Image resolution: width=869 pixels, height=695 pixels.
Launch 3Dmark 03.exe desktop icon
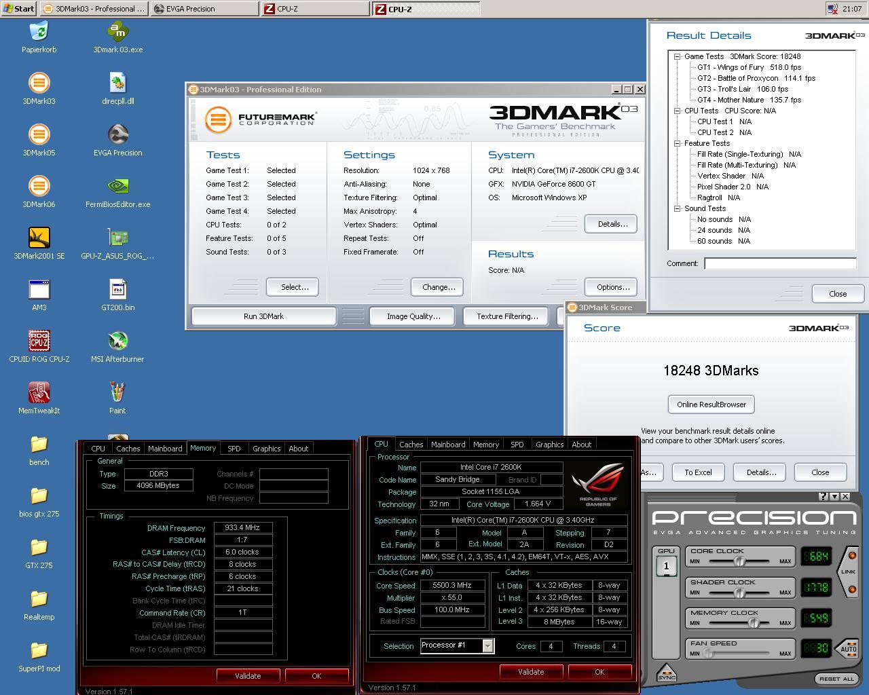[x=117, y=37]
